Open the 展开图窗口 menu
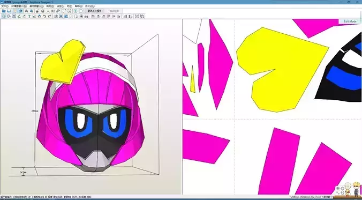The height and width of the screenshot is (200, 362). coord(36,6)
